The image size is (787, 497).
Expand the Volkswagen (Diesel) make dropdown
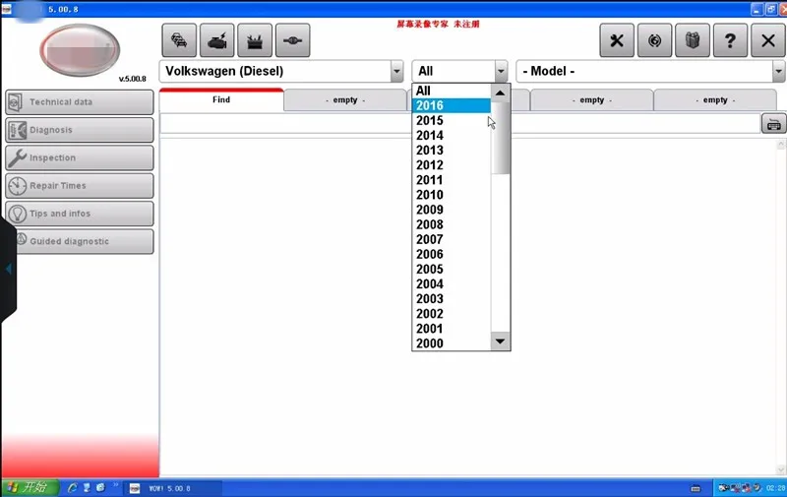point(396,71)
